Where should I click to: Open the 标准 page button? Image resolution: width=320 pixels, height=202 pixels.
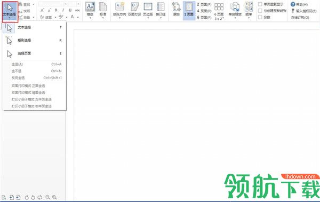(103, 11)
